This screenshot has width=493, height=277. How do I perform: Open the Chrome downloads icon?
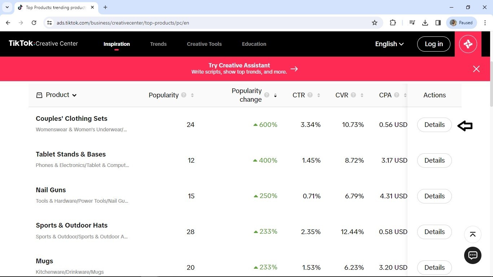[425, 23]
